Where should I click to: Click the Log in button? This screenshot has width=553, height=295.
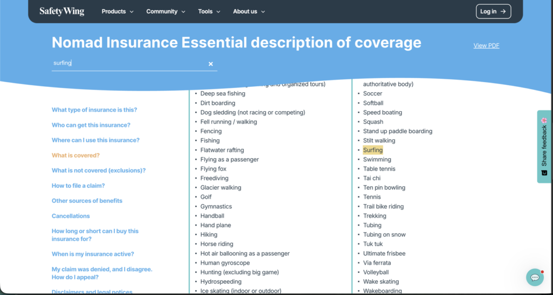click(x=493, y=11)
